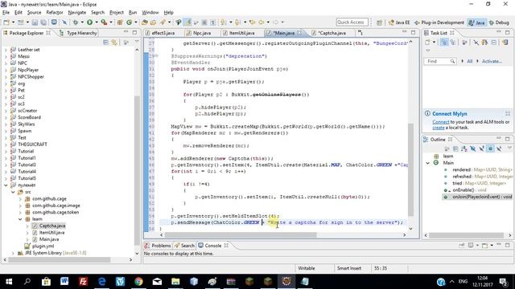
Task: Switch to the Type Hierarchy tab
Action: pyautogui.click(x=78, y=33)
